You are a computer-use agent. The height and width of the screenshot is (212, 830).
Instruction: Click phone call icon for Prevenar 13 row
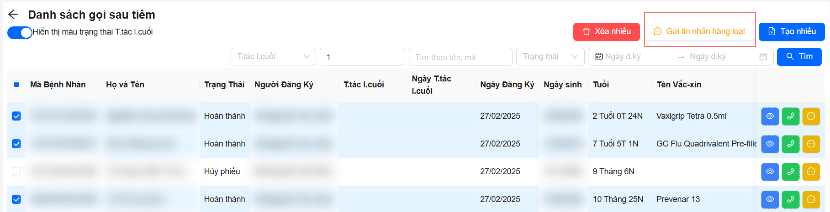coord(790,199)
